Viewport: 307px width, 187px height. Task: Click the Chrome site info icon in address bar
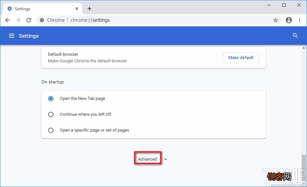click(x=42, y=20)
